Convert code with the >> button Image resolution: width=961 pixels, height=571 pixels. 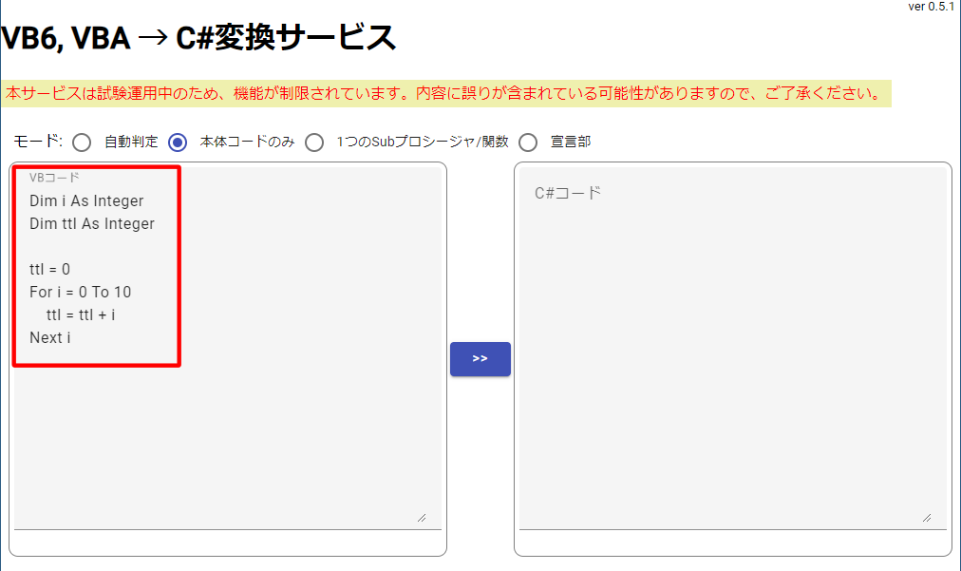click(x=480, y=359)
